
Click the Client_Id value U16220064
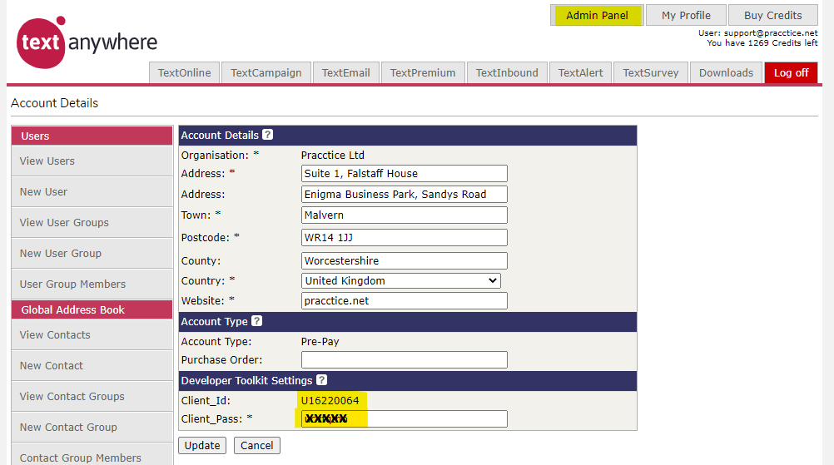tap(330, 400)
